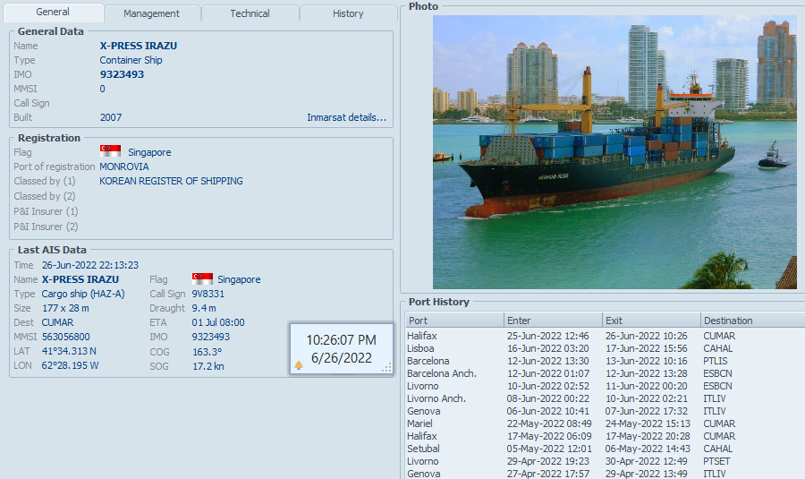This screenshot has height=479, width=805.
Task: Sort by the Destination column header
Action: pyautogui.click(x=752, y=321)
